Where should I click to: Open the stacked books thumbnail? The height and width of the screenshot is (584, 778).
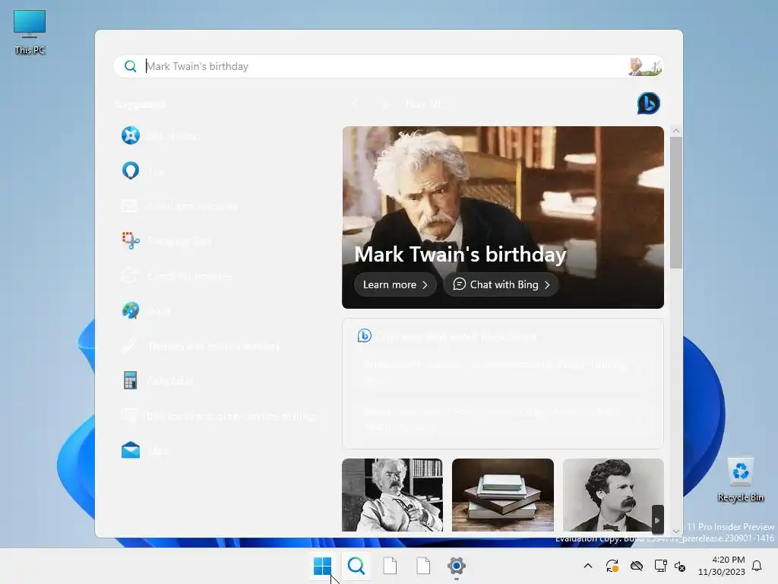503,494
